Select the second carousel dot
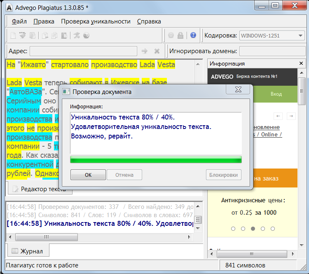 (x=243, y=229)
